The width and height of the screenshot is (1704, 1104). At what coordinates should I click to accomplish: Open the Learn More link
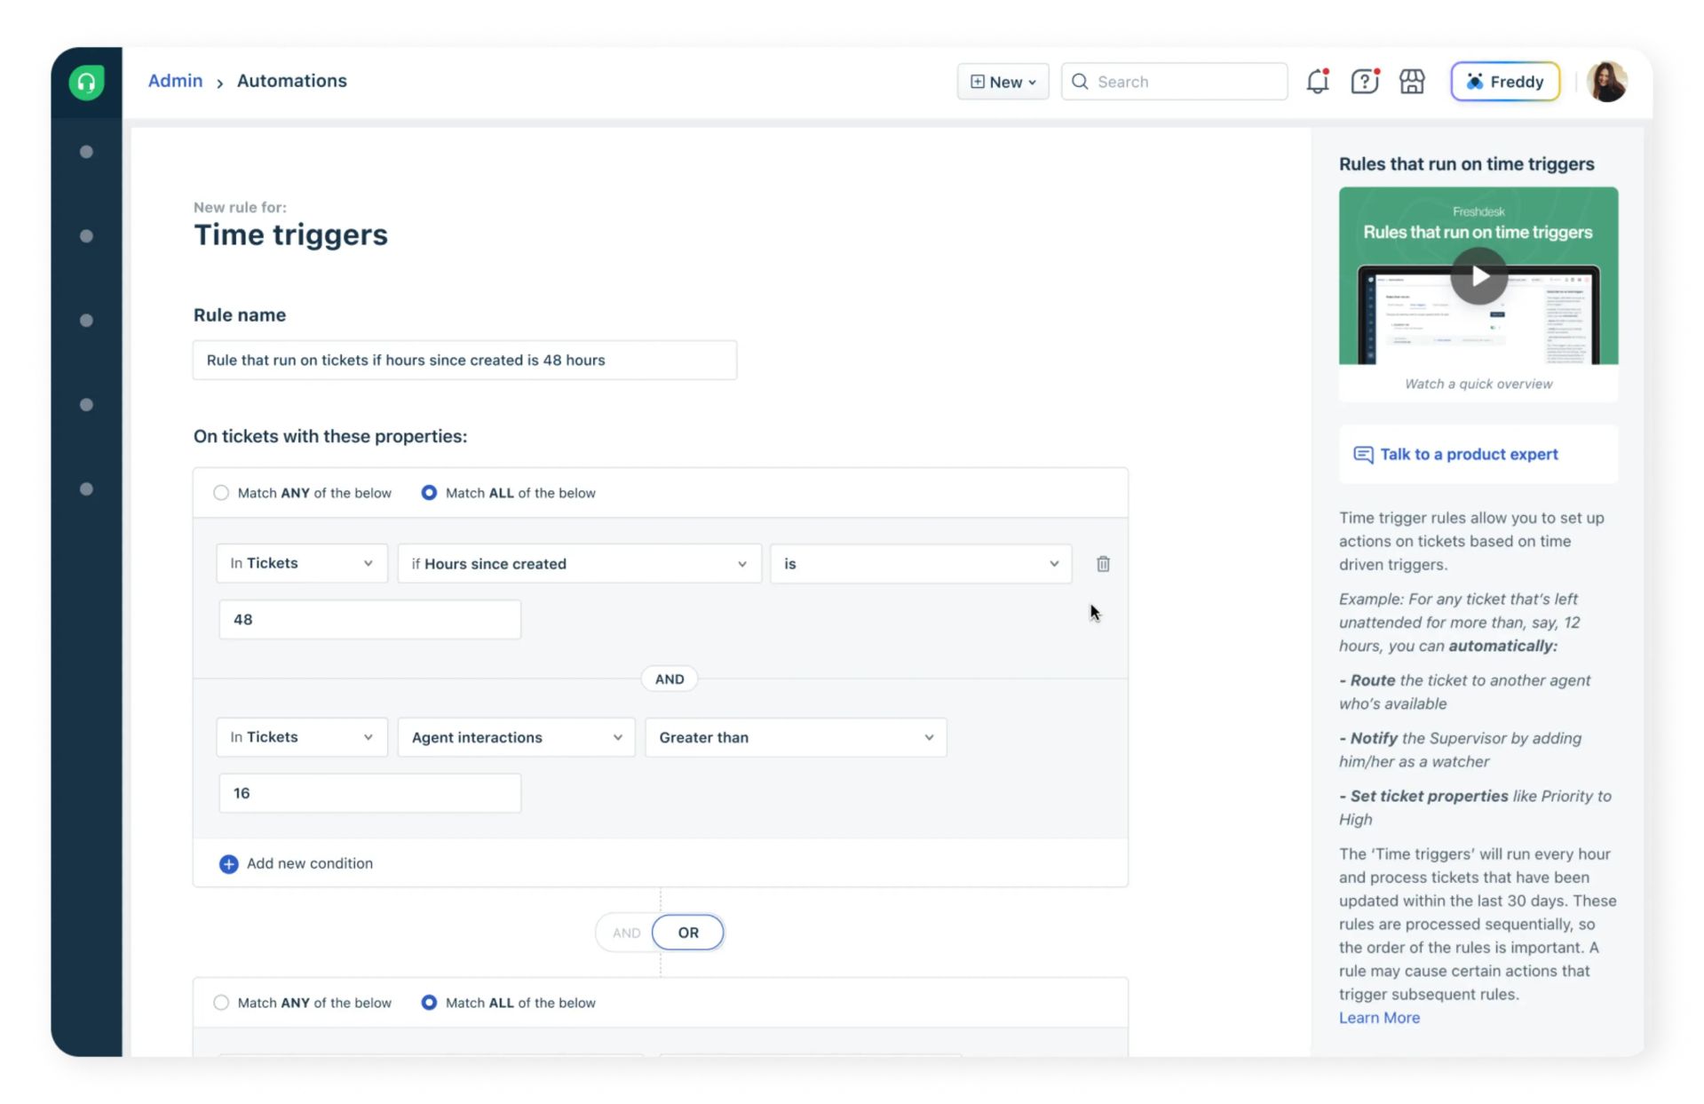pos(1378,1017)
